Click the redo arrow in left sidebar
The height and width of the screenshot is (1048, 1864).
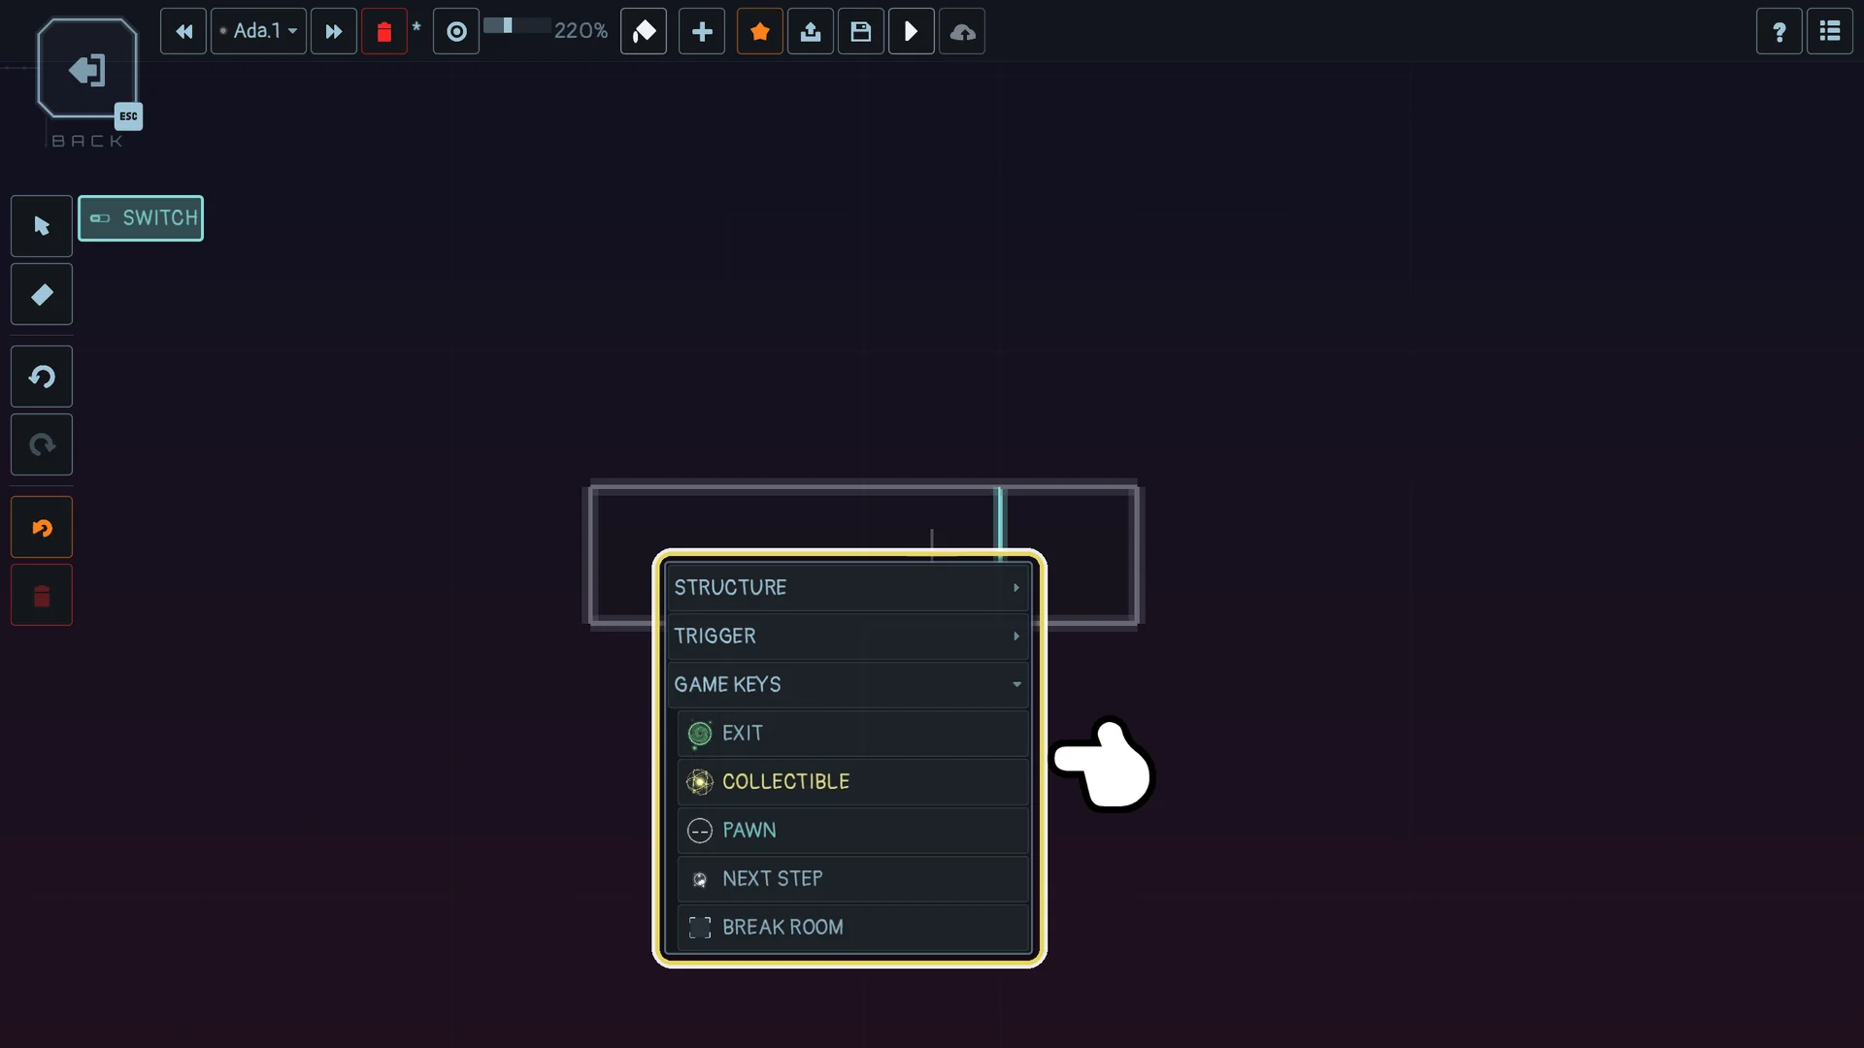click(42, 444)
